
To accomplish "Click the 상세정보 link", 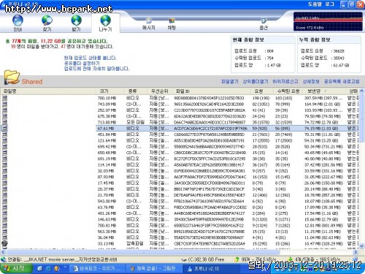I will [x=311, y=81].
